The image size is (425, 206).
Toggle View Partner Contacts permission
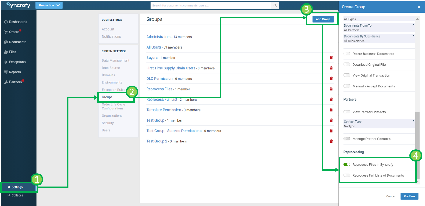tap(347, 112)
